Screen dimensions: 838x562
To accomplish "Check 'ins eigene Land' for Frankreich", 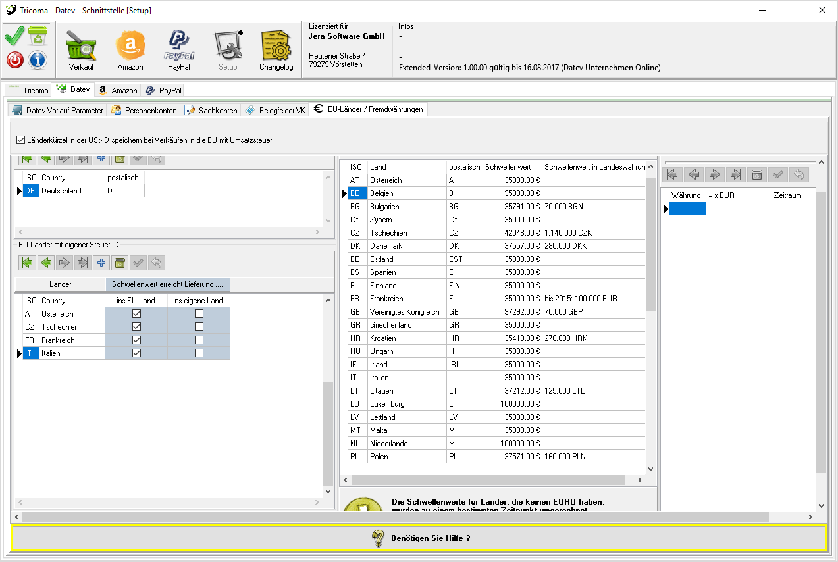I will (199, 340).
